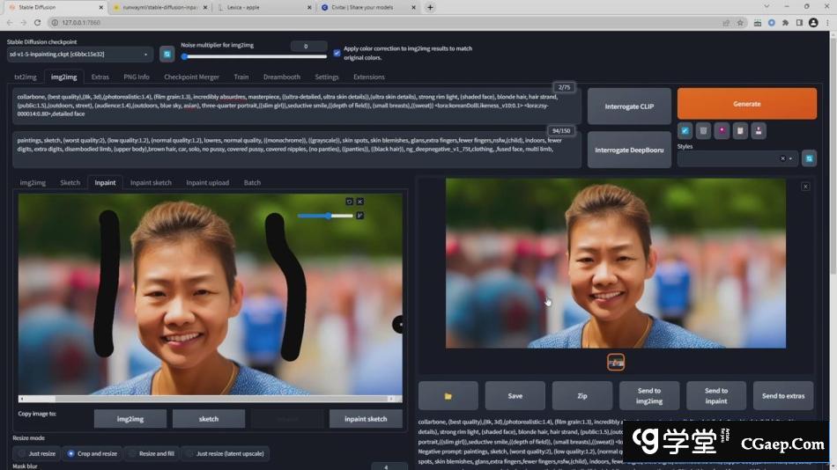Refresh the Styles list icon
Image resolution: width=837 pixels, height=470 pixels.
(809, 158)
